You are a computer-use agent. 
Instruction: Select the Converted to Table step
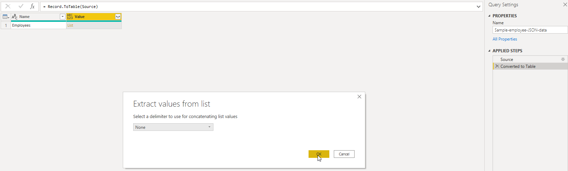pyautogui.click(x=530, y=66)
